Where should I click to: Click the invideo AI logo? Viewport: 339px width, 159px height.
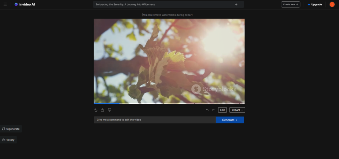pos(25,4)
